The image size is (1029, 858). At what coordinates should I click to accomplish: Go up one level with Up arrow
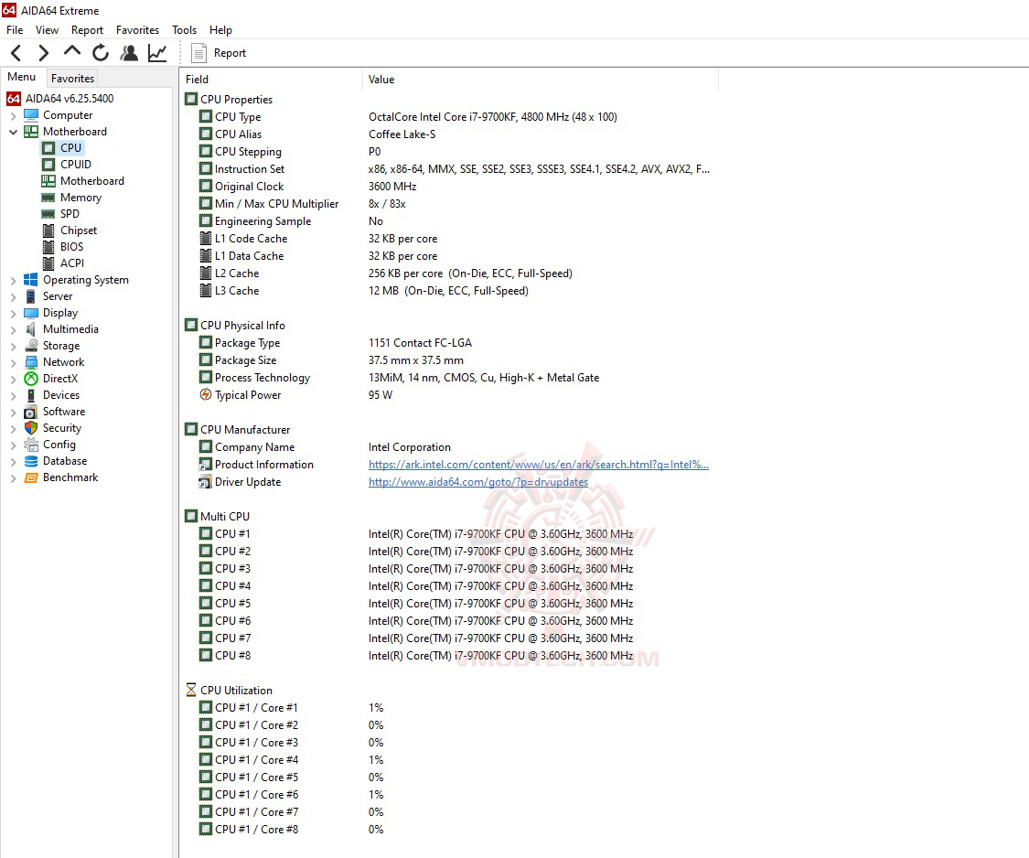coord(72,51)
